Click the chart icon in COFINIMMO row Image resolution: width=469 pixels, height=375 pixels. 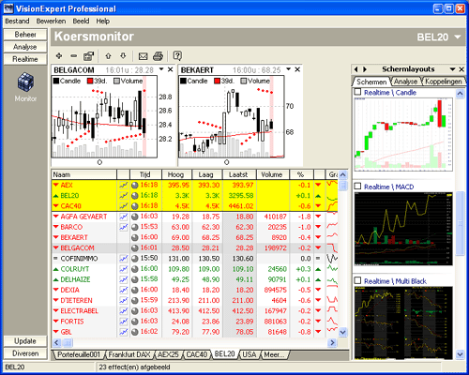tap(124, 259)
